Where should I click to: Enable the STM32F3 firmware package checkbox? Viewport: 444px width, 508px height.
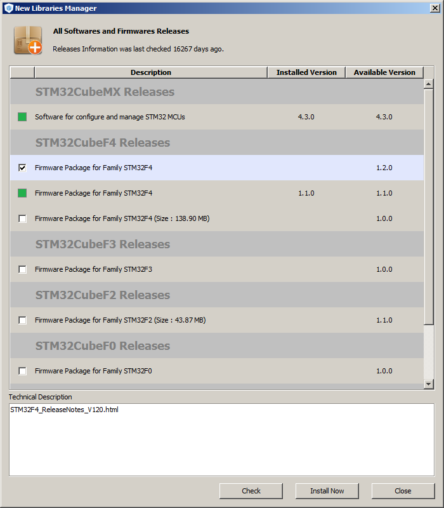22,269
